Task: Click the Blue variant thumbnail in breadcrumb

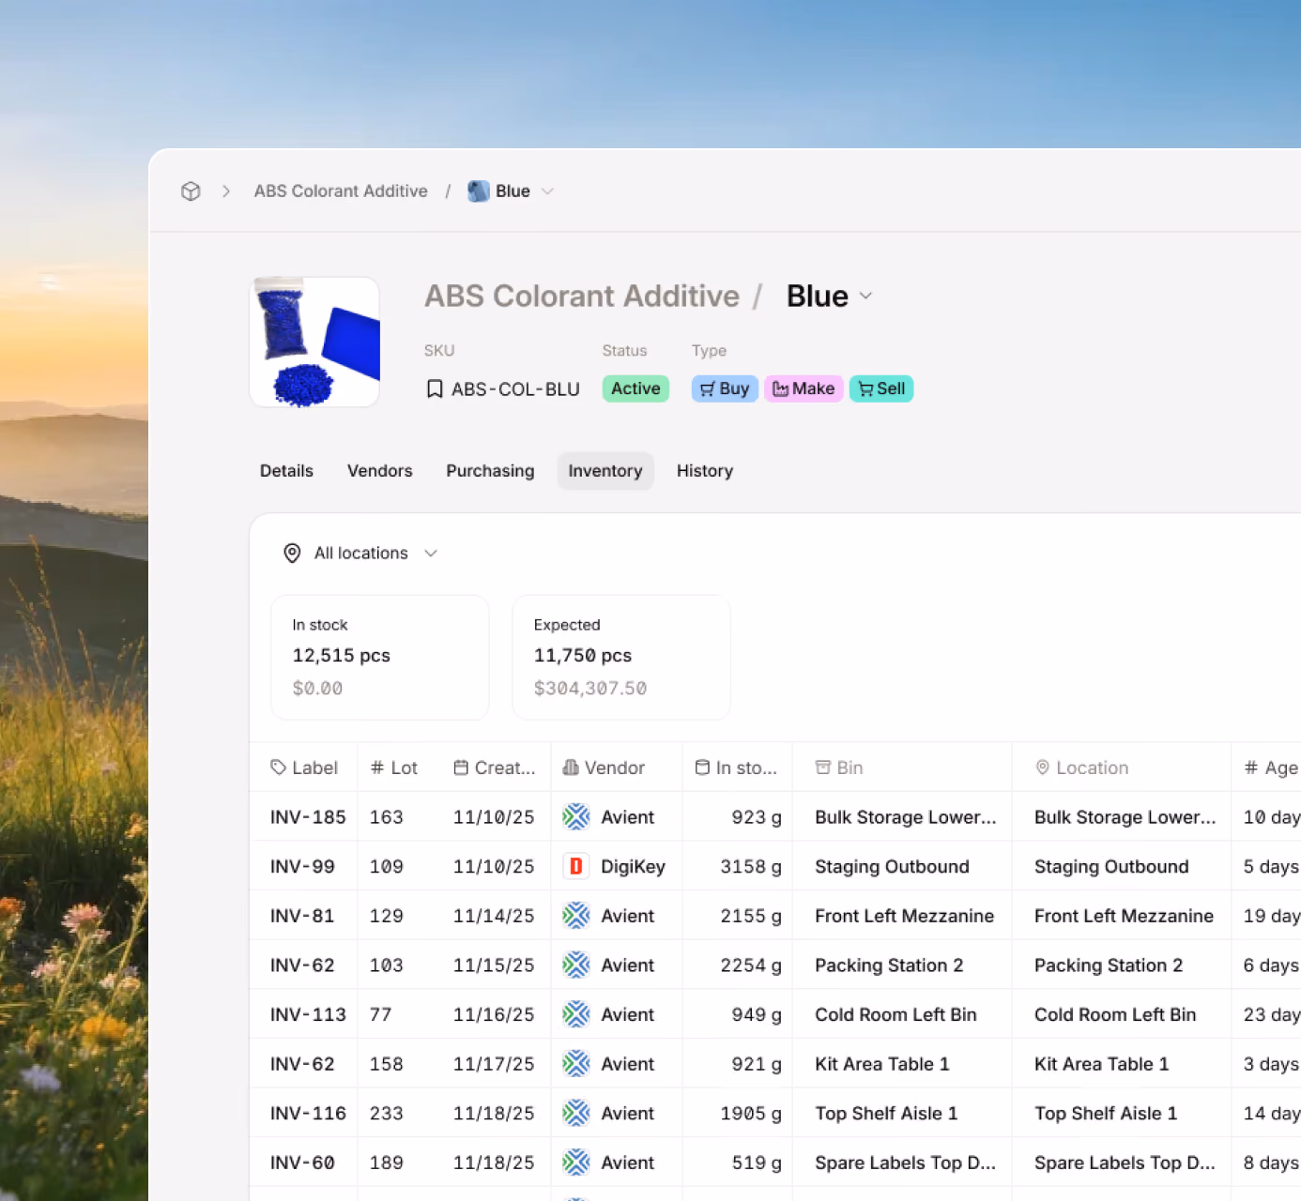Action: (x=479, y=191)
